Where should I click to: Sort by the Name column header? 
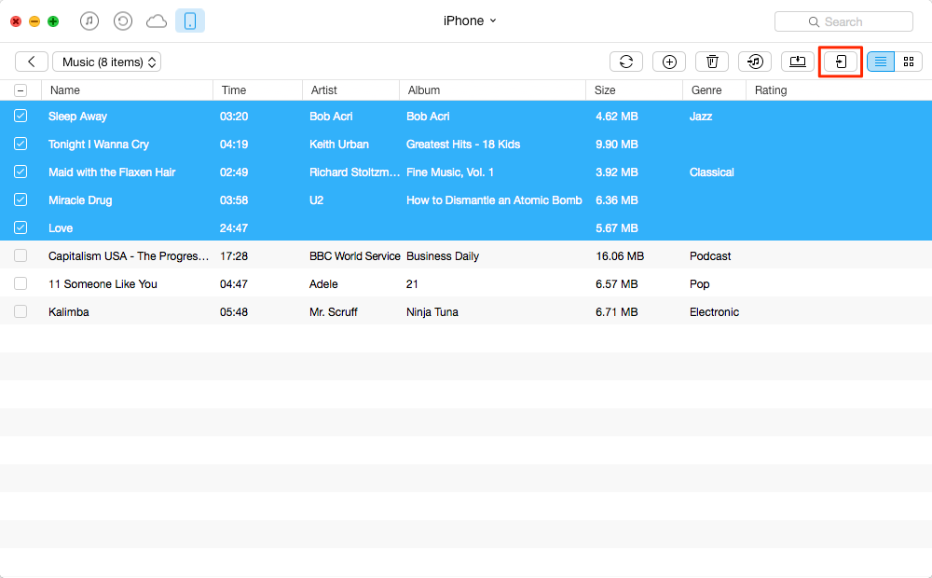point(127,90)
